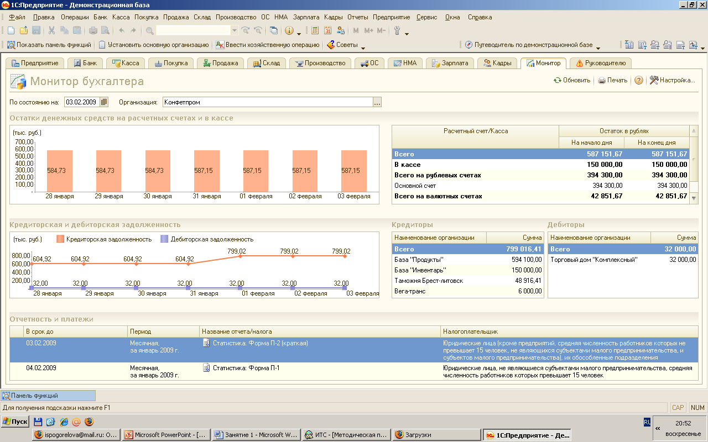708x442 pixels.
Task: Click Путеводитель по демонстрационной базе
Action: (x=528, y=45)
